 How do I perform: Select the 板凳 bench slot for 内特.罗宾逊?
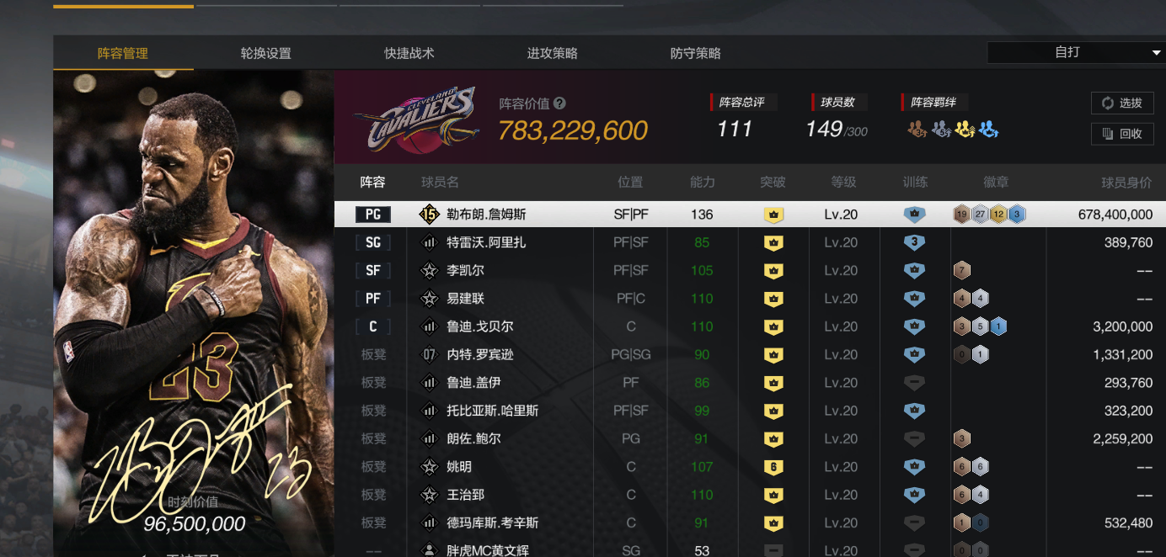coord(373,355)
